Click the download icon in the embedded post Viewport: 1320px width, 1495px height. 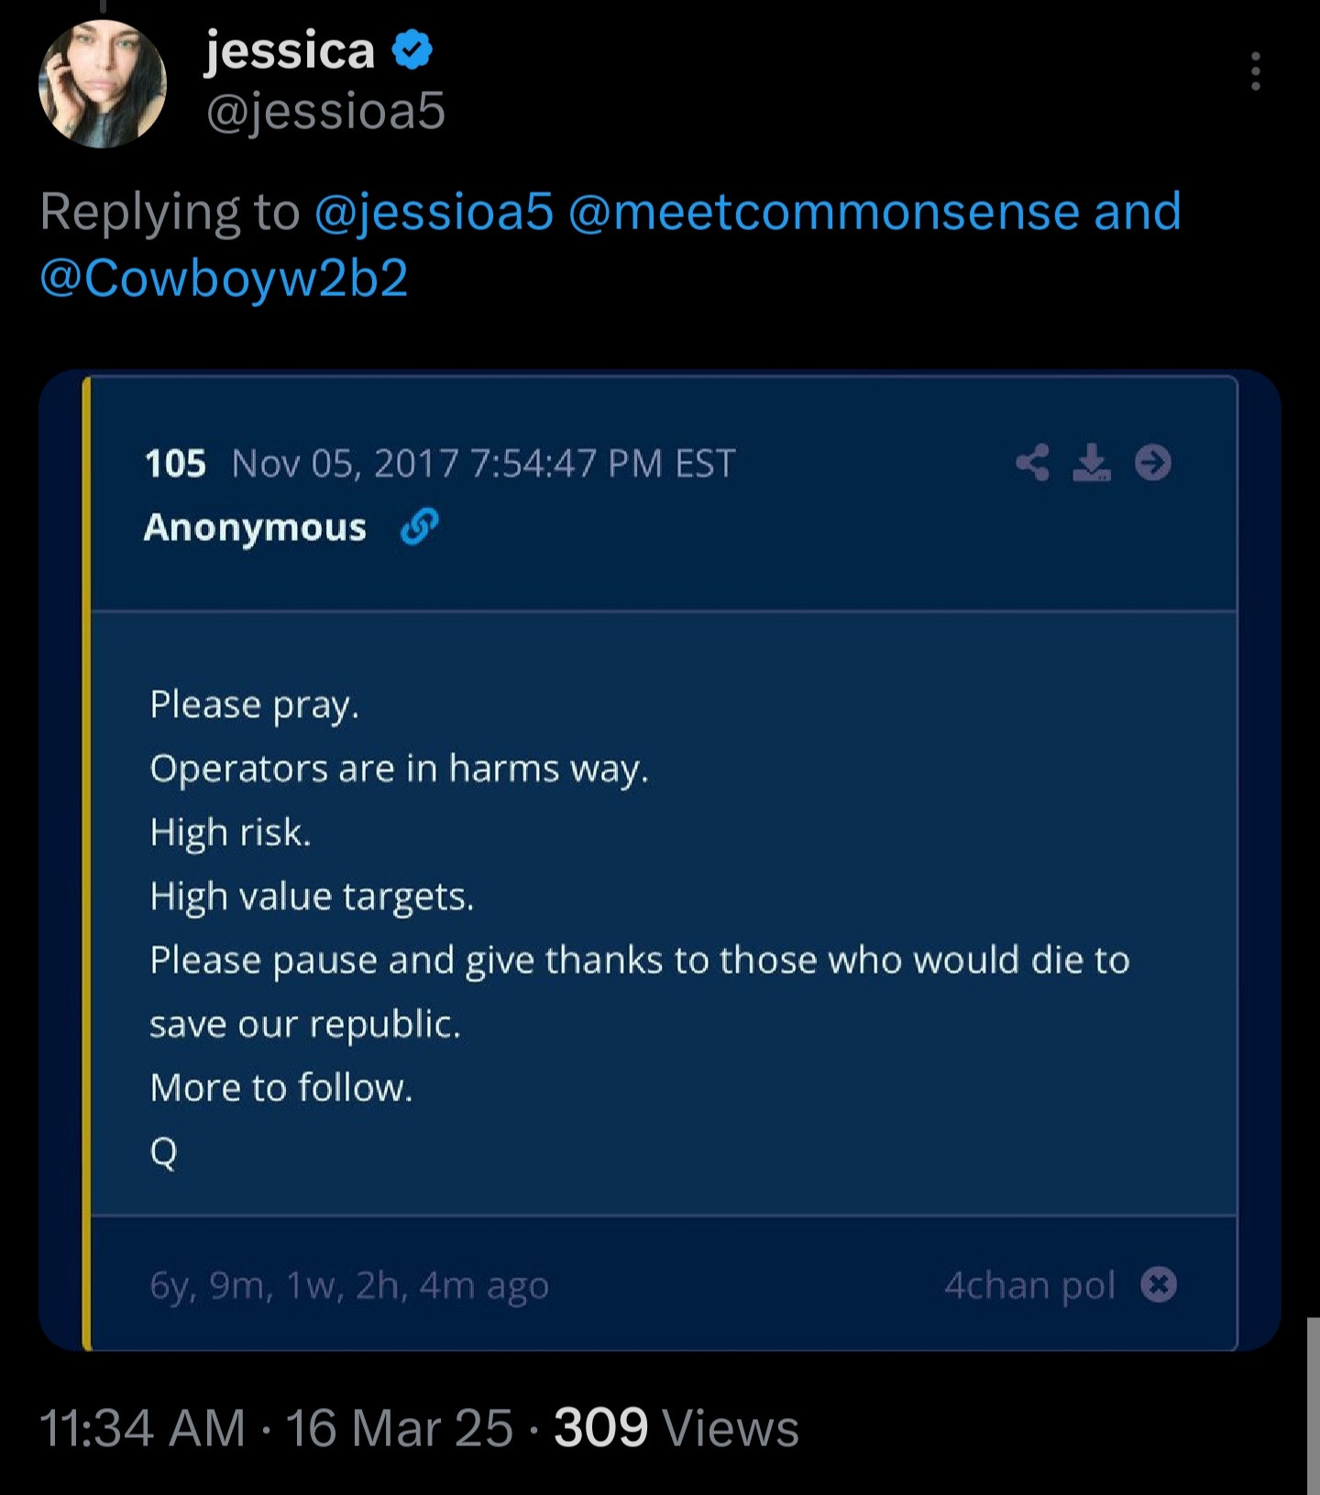coord(1091,463)
